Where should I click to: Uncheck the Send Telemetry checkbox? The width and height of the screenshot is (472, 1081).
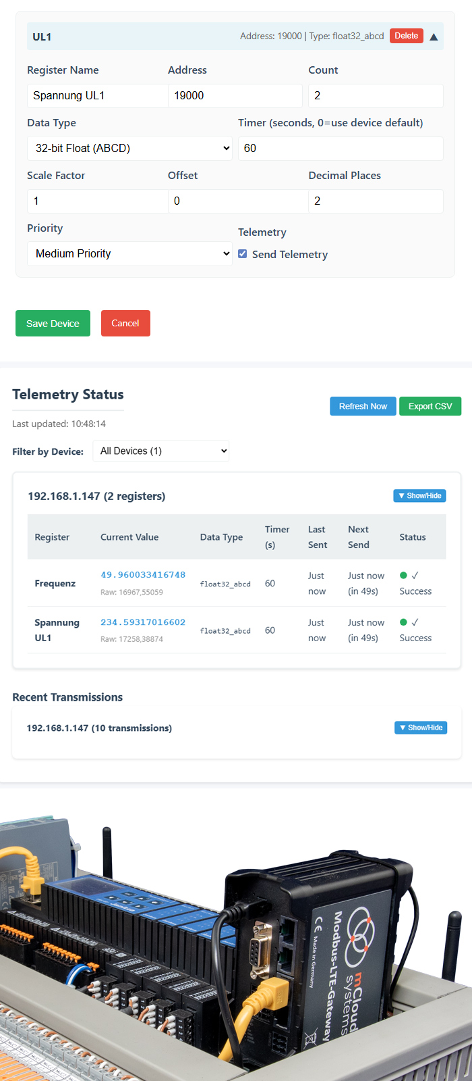point(243,254)
